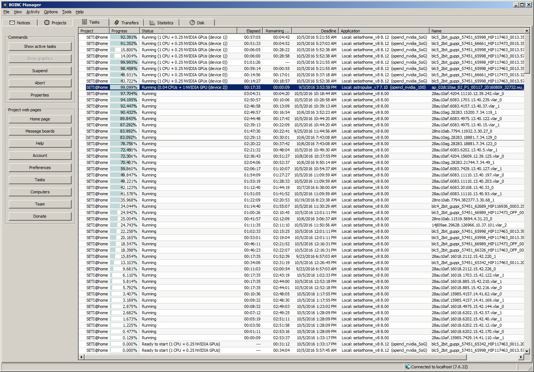534x372 pixels.
Task: Click the BOINC Manager title bar icon
Action: tap(5, 5)
